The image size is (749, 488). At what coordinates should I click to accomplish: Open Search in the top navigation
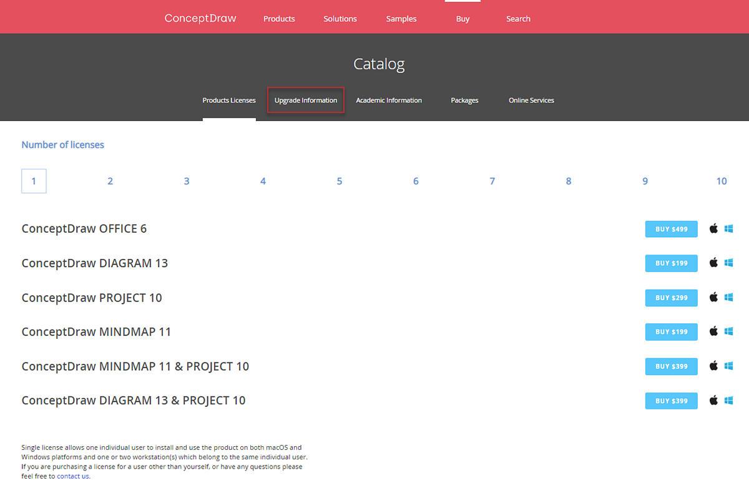coord(518,19)
